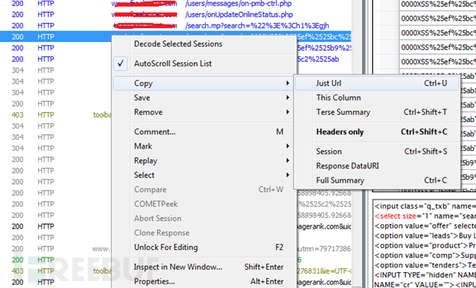Choose Full Summary copy option
Viewport: 476px width, 288px height.
377,181
